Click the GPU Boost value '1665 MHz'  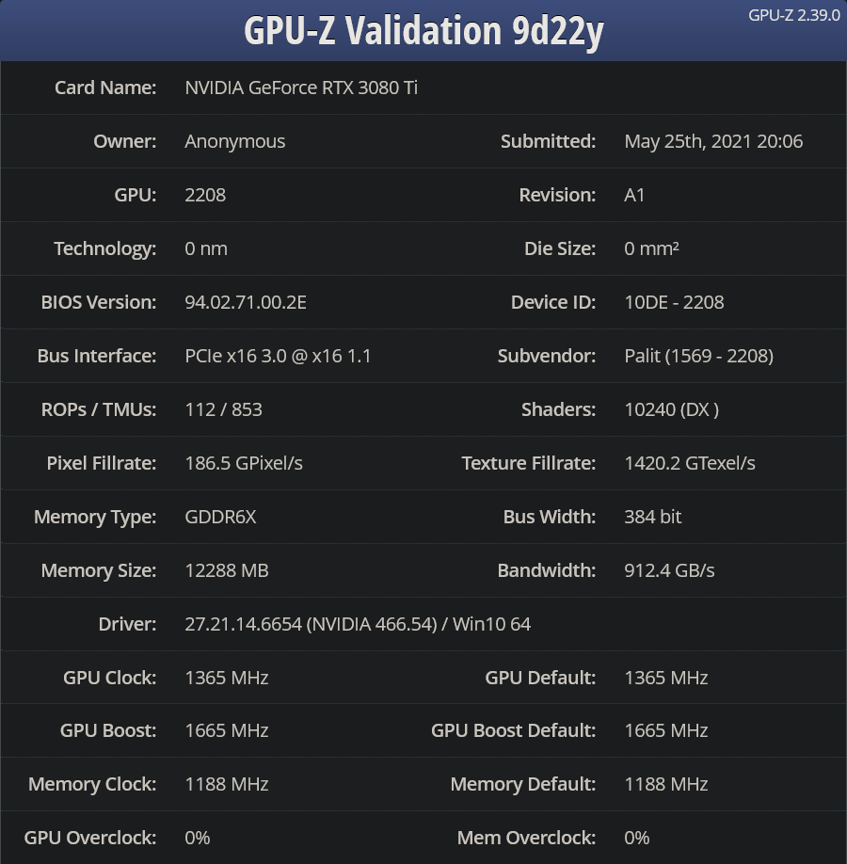click(x=227, y=730)
